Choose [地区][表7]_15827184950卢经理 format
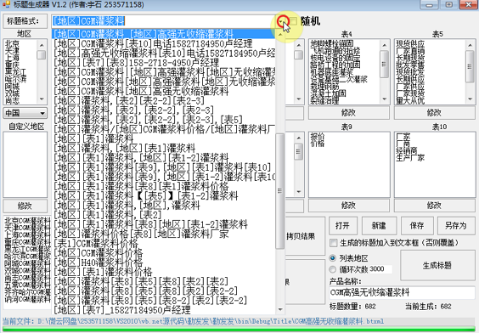Image resolution: width=479 pixels, height=333 pixels. [164, 310]
